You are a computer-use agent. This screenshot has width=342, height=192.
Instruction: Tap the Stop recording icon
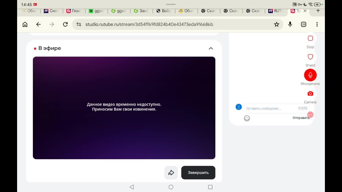tap(310, 38)
